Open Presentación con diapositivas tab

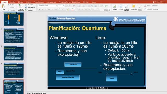pos(70,2)
